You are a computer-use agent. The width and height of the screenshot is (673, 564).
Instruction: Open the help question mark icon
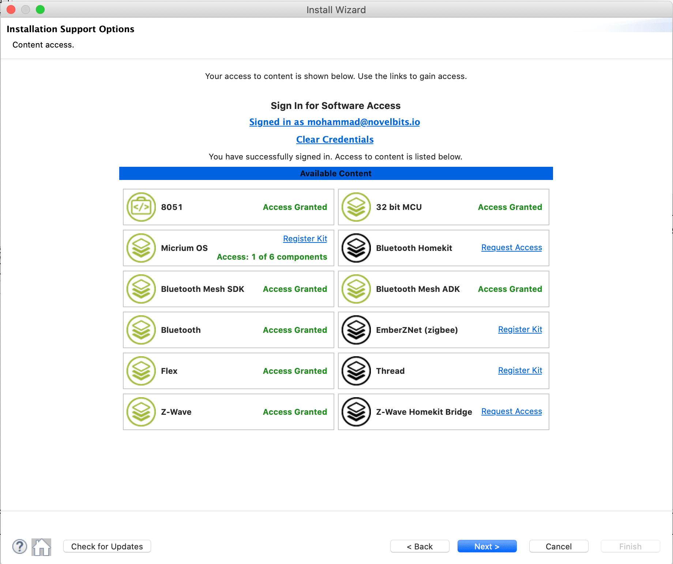coord(20,547)
